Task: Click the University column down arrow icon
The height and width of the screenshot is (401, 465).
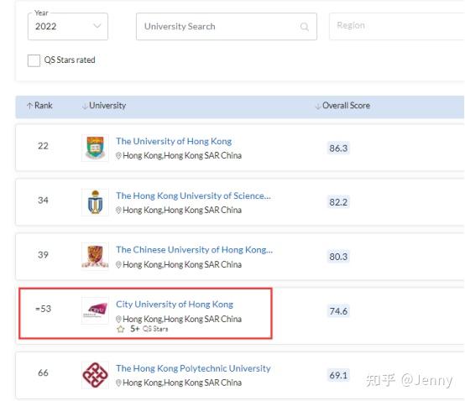Action: pyautogui.click(x=85, y=106)
